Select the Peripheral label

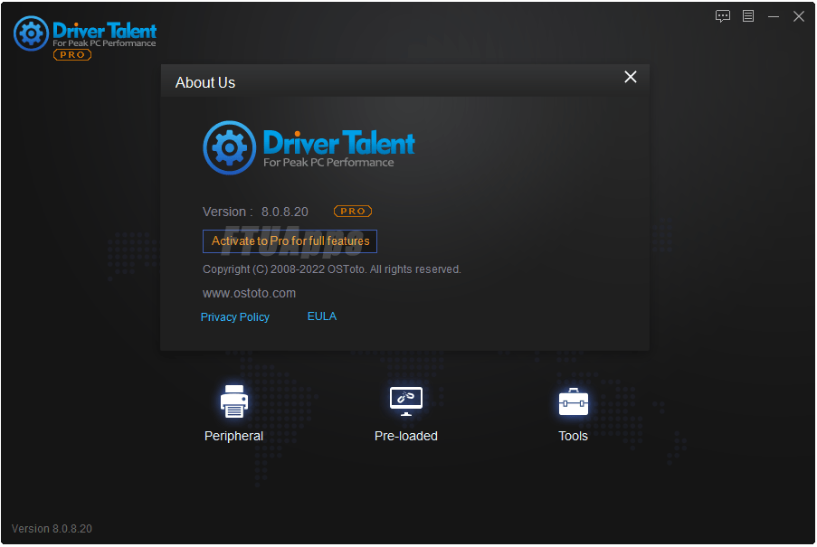click(233, 436)
